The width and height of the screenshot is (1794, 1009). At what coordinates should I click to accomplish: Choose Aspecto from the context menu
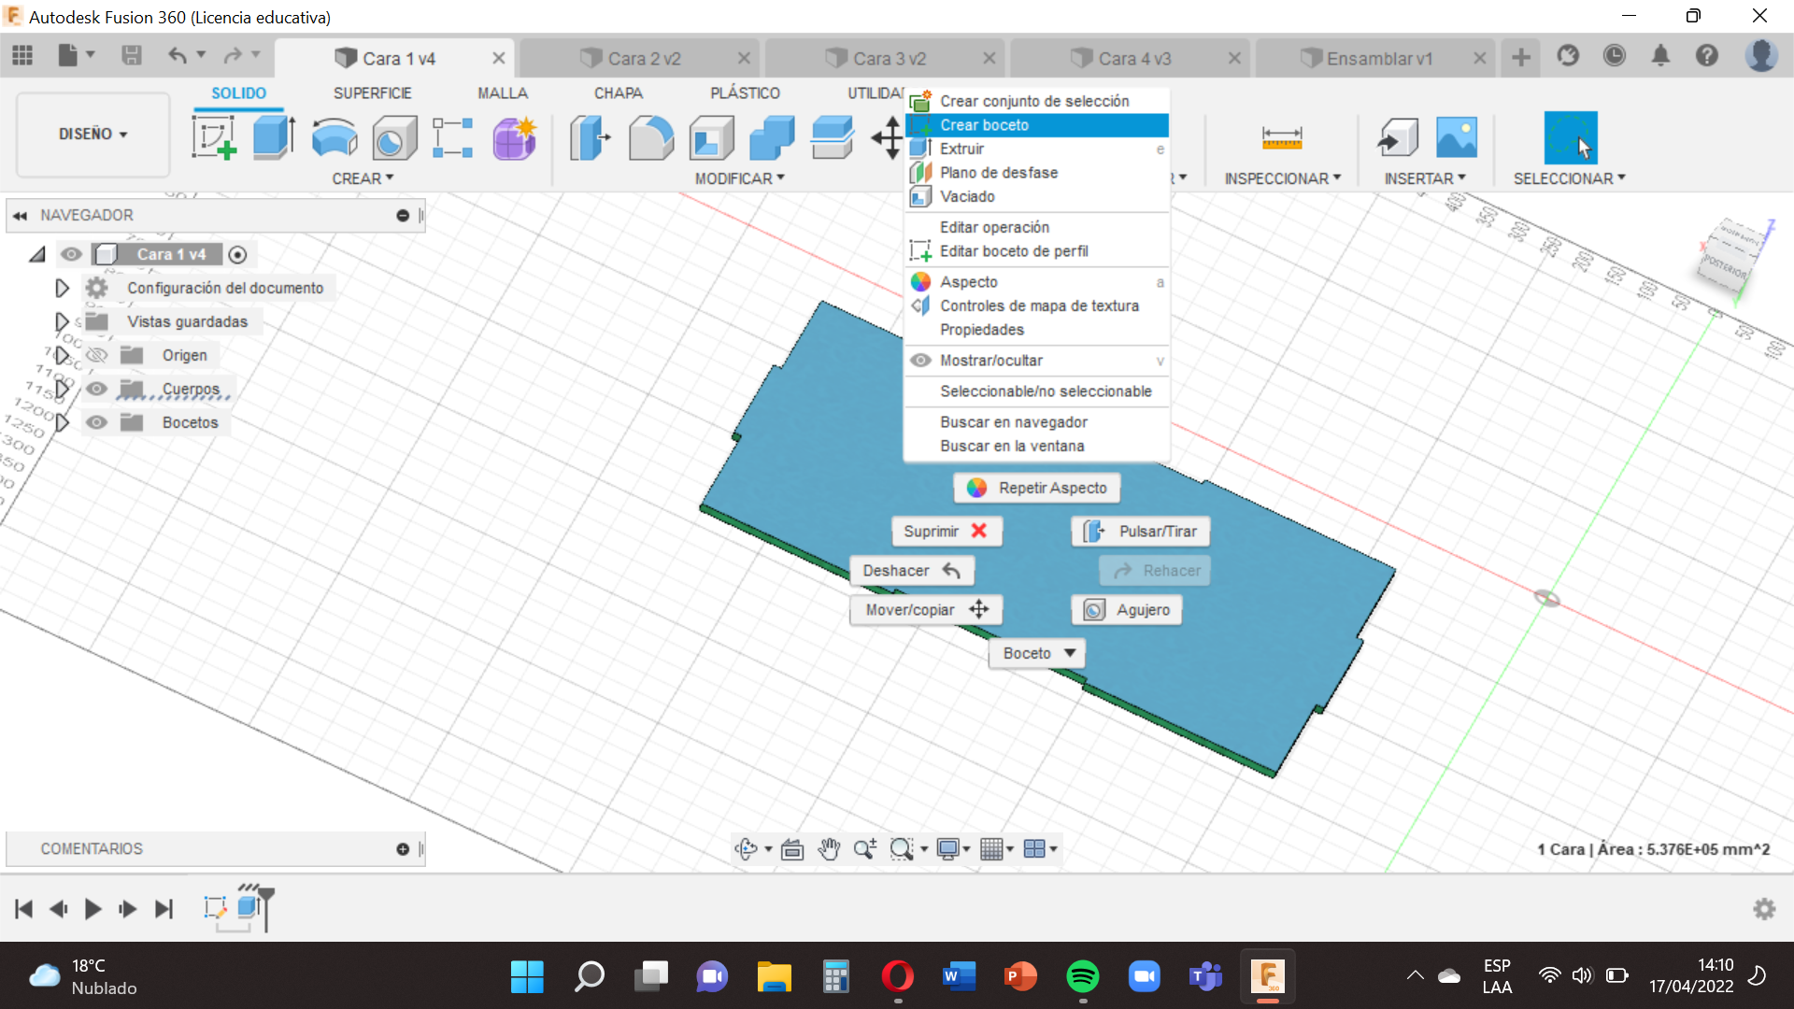point(1037,281)
